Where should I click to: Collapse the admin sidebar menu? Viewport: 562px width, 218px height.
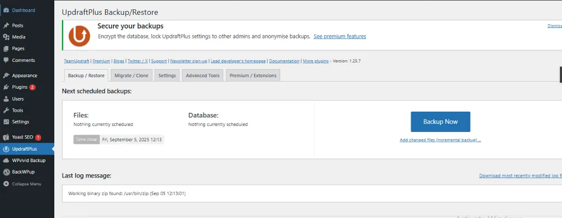click(27, 184)
